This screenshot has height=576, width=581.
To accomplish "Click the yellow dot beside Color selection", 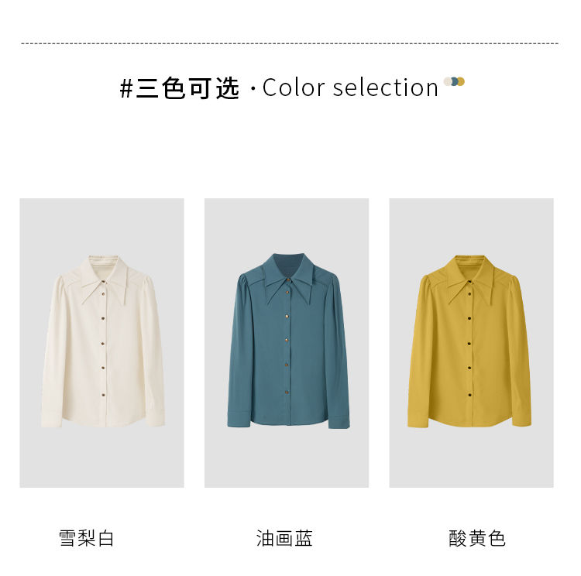I will point(461,81).
